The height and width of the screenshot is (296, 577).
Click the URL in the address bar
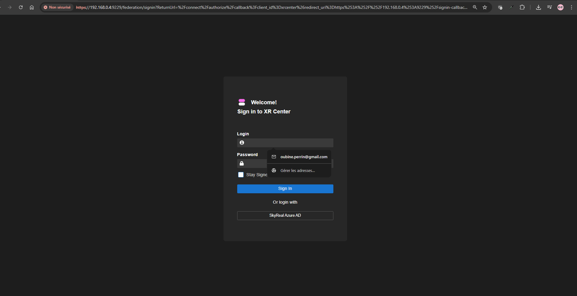pos(271,7)
